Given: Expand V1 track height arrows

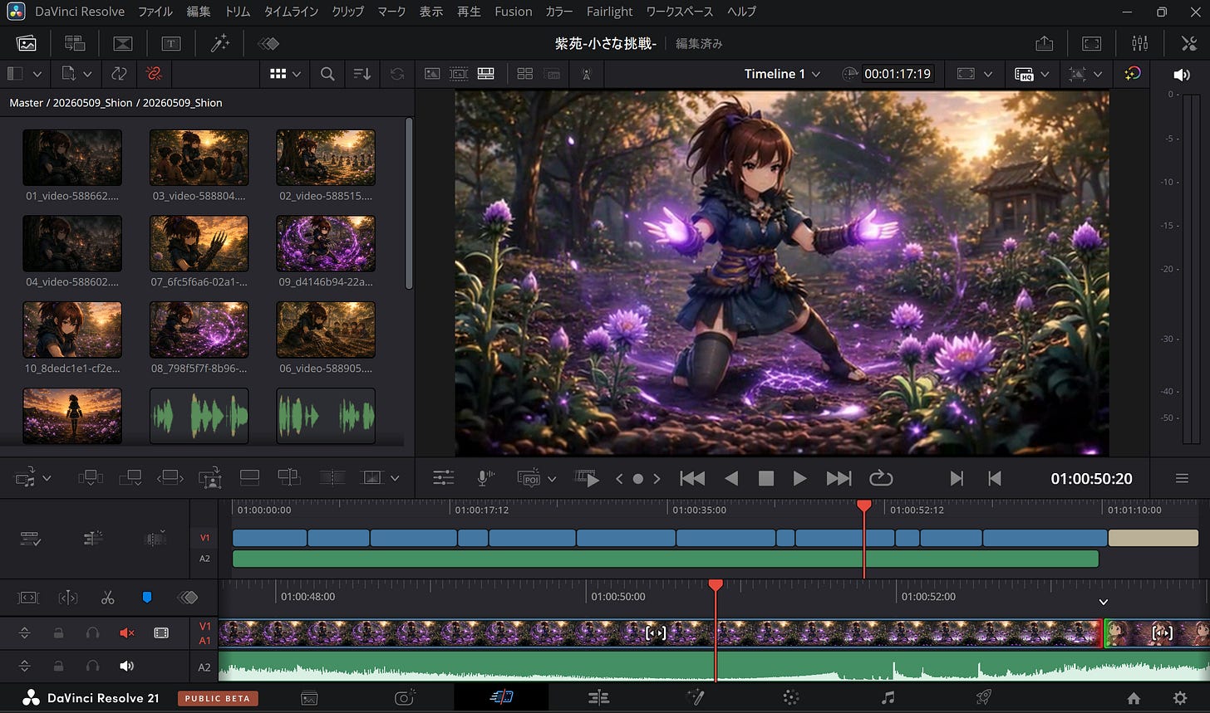Looking at the screenshot, I should (x=24, y=632).
